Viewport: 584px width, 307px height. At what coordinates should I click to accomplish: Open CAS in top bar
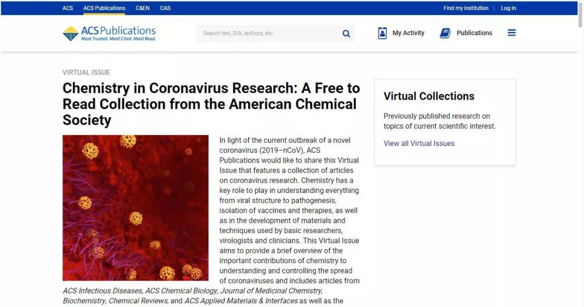click(x=165, y=8)
